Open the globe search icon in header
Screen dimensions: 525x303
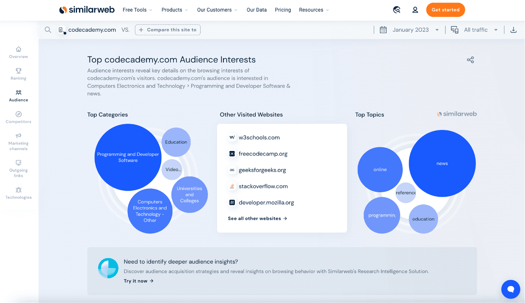[x=397, y=10]
